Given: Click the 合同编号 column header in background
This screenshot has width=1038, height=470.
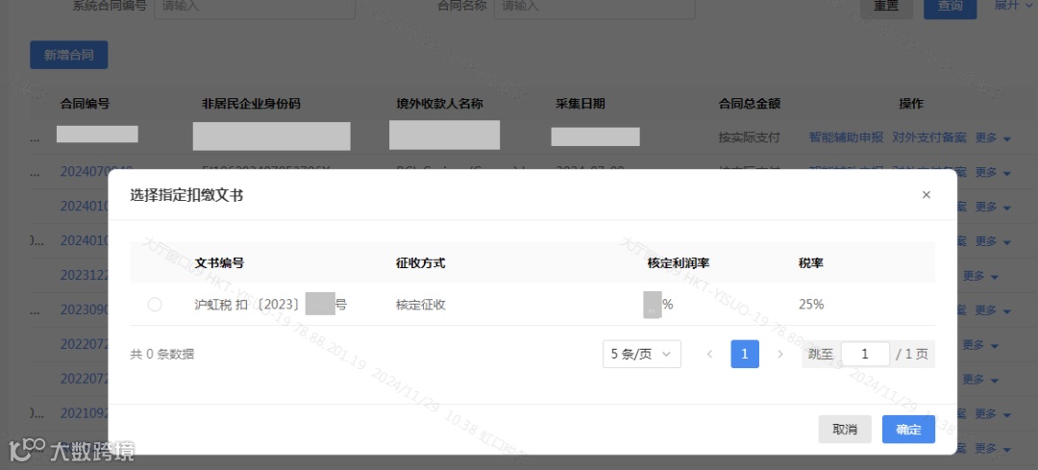Looking at the screenshot, I should tap(85, 104).
